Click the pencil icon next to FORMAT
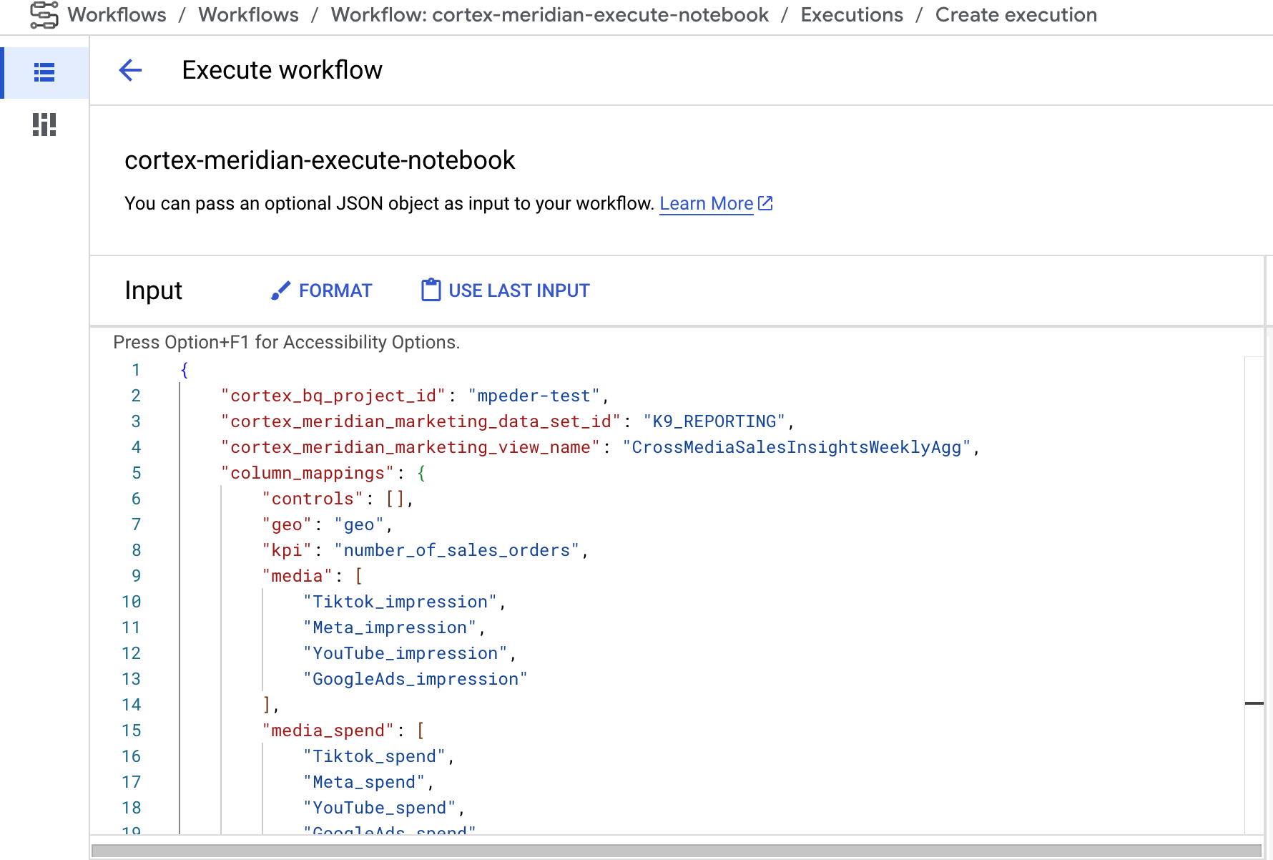This screenshot has height=860, width=1273. [x=280, y=290]
